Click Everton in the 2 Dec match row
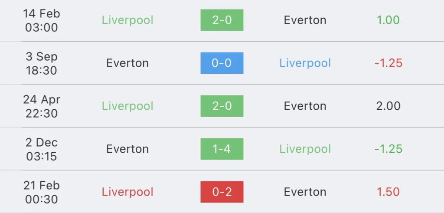Image resolution: width=444 pixels, height=213 pixels. 127,149
